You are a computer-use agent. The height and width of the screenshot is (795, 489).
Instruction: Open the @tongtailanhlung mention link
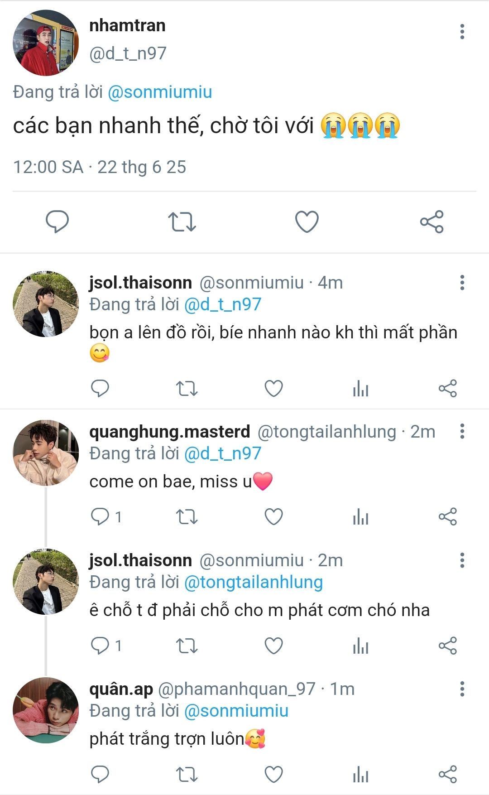pos(254,582)
